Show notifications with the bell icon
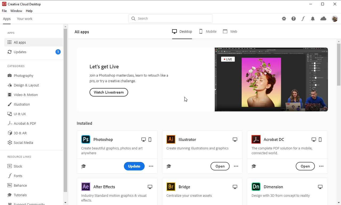 click(313, 19)
